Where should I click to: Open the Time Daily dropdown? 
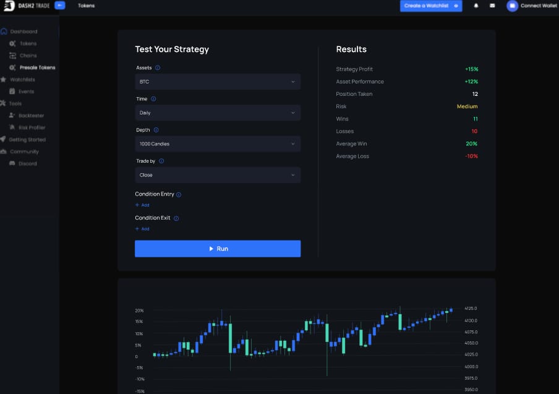[218, 113]
